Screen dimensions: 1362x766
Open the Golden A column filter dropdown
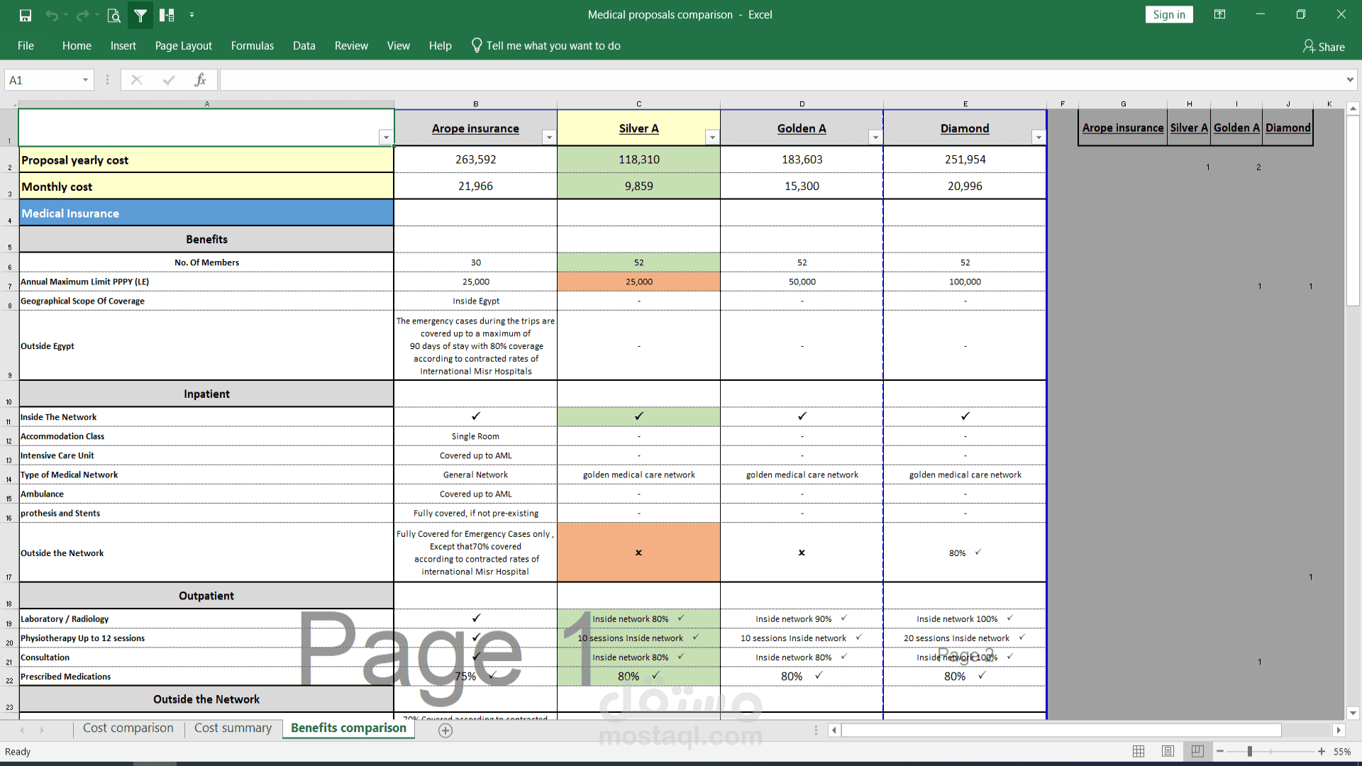[875, 138]
